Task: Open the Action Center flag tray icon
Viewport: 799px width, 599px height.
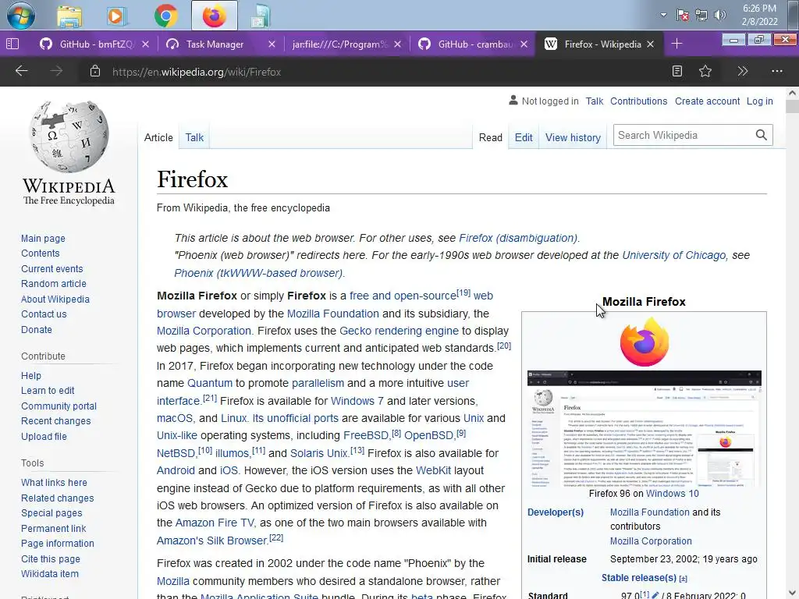Action: click(x=682, y=16)
